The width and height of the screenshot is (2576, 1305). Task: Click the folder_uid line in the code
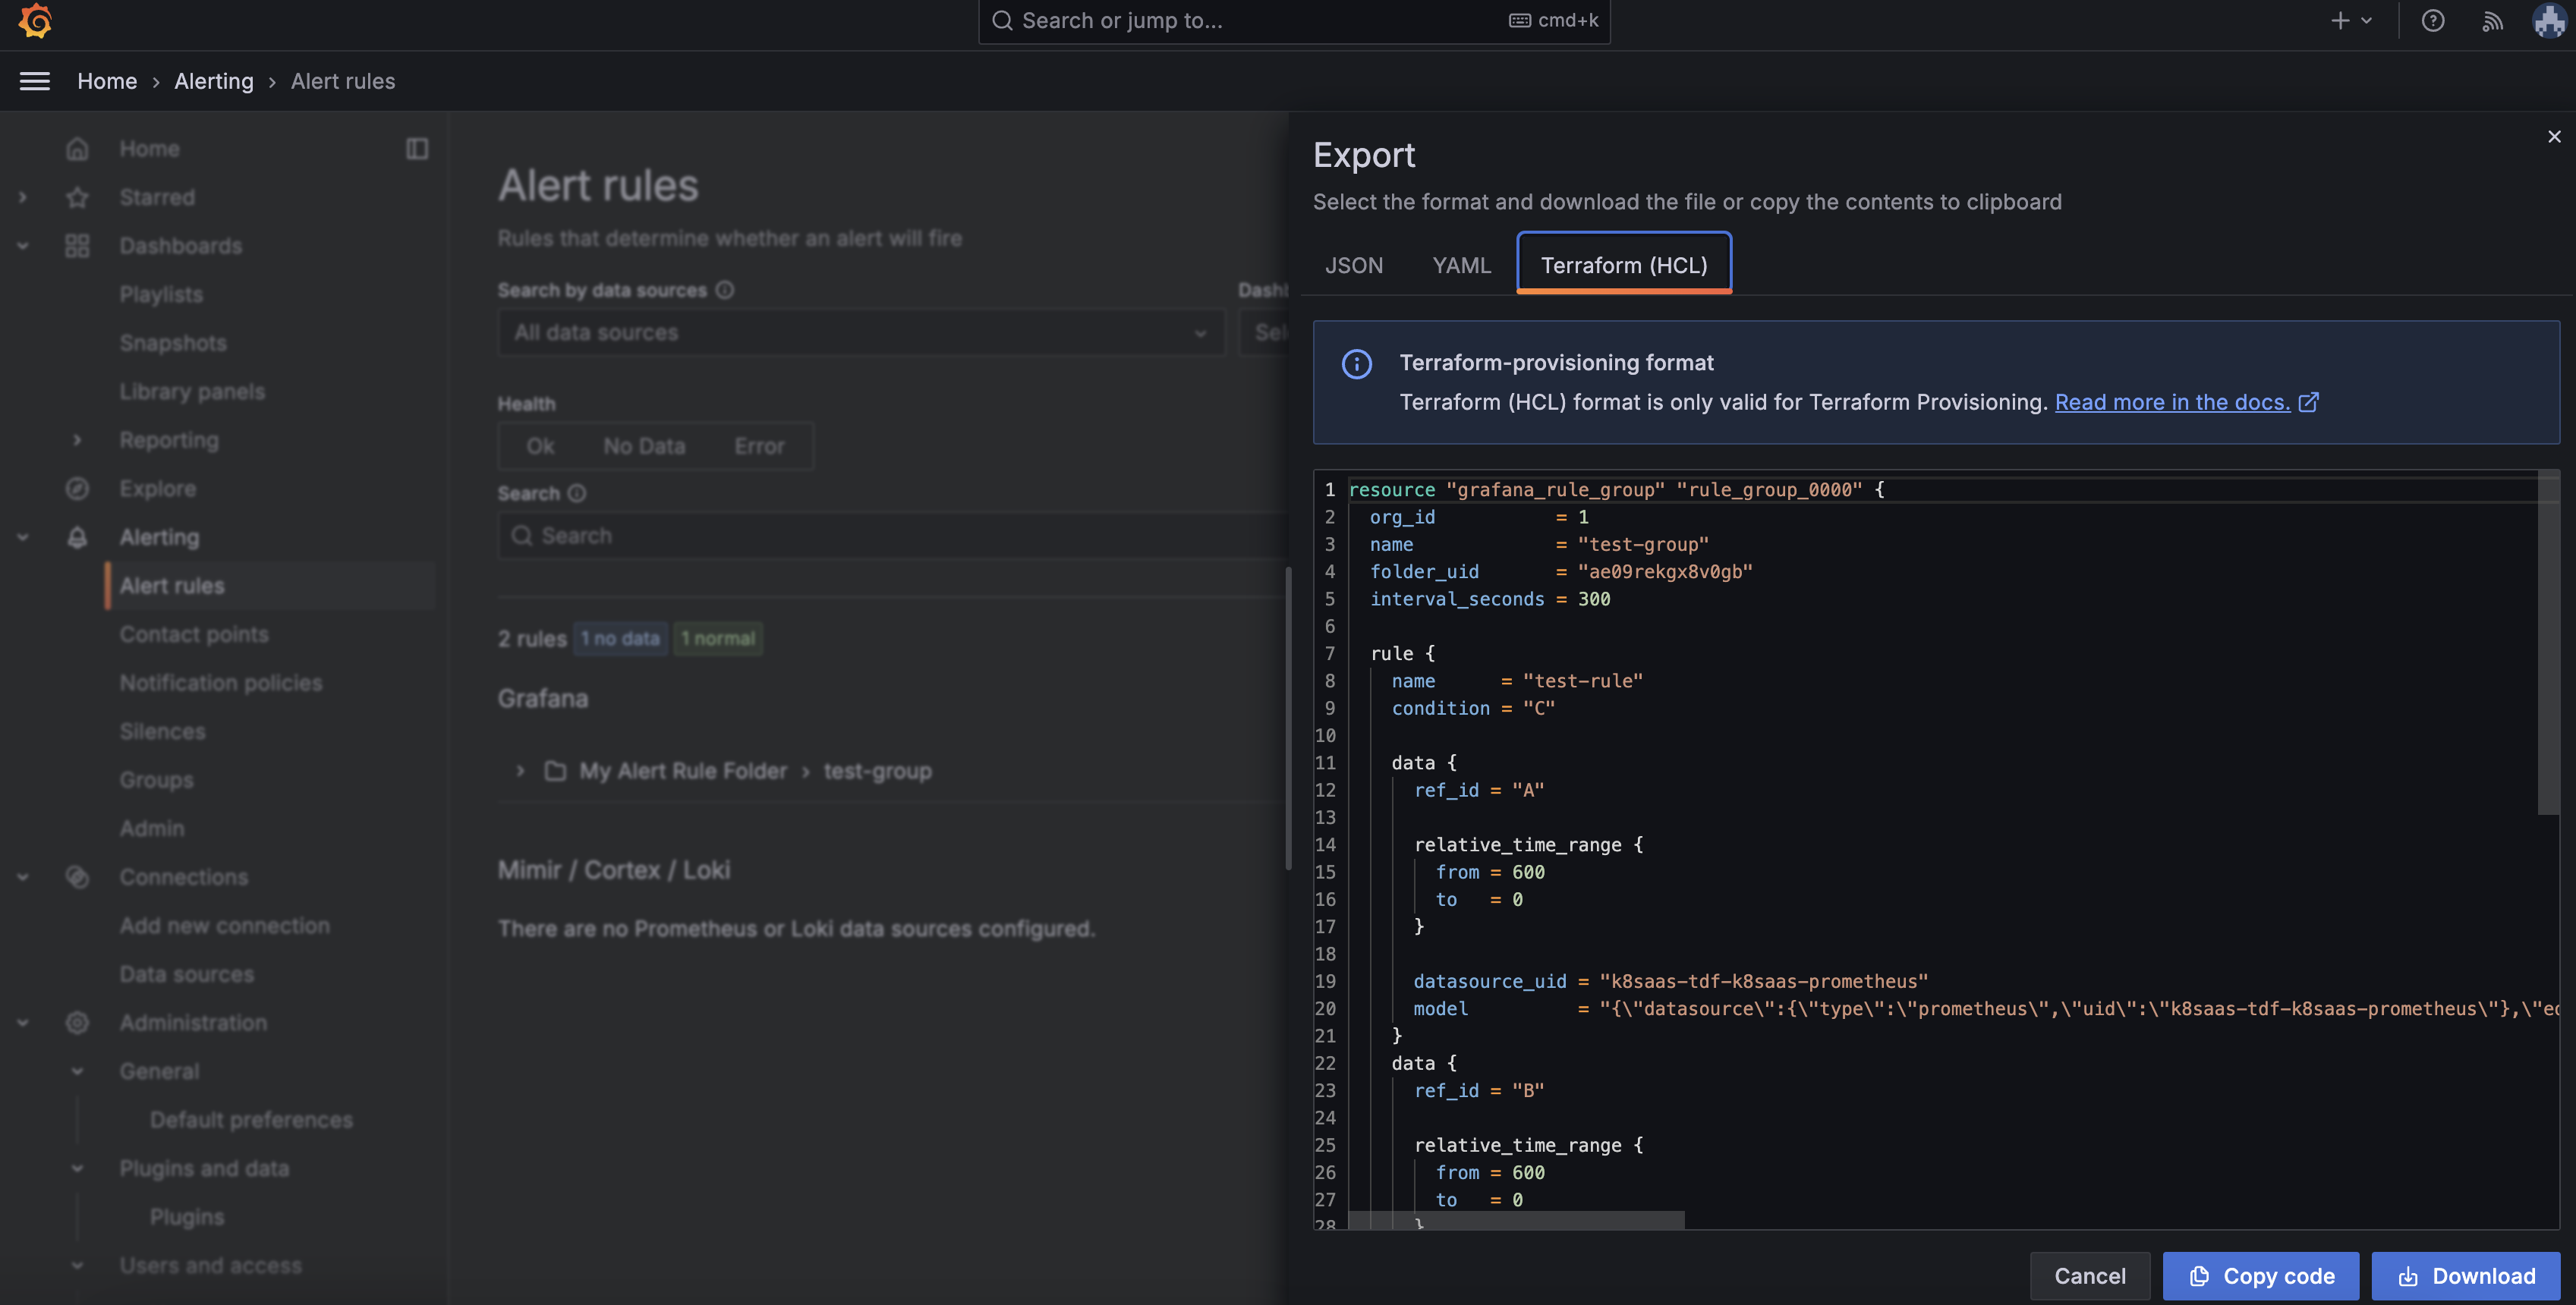click(x=1560, y=572)
